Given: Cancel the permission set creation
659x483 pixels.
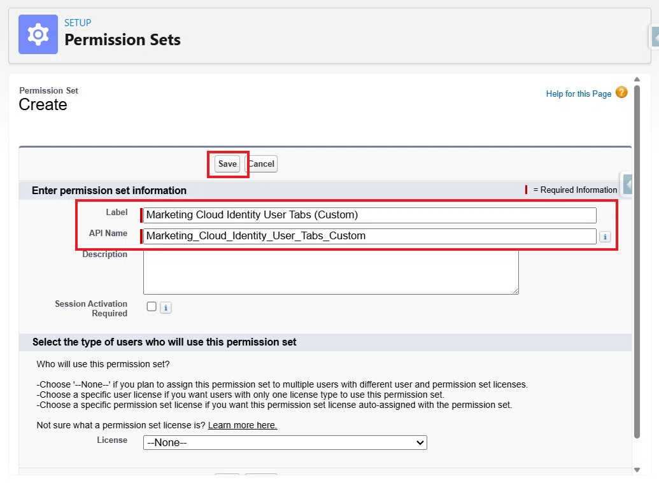Looking at the screenshot, I should point(261,164).
